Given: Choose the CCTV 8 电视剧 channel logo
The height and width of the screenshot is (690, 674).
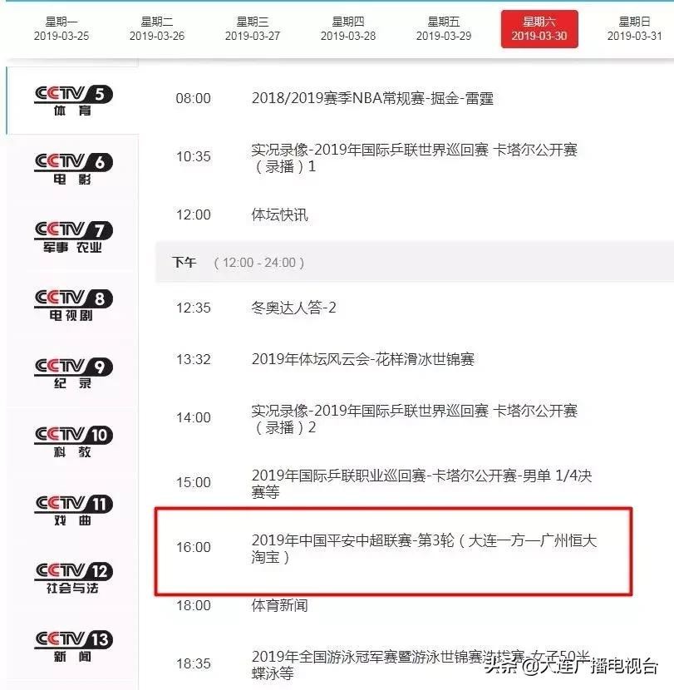Looking at the screenshot, I should point(73,305).
